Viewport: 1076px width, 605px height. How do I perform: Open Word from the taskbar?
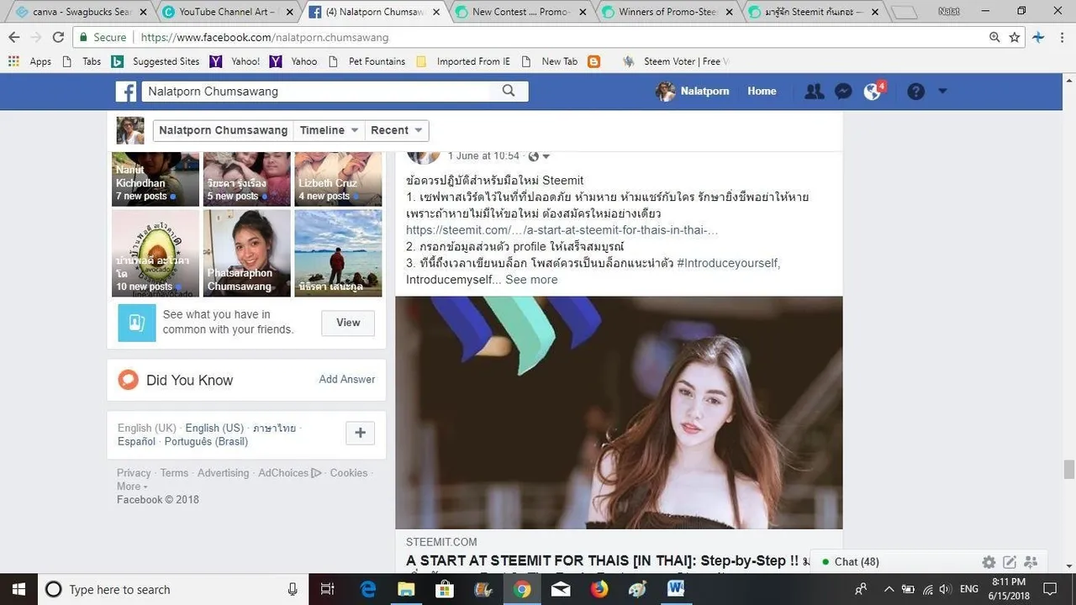click(x=676, y=589)
